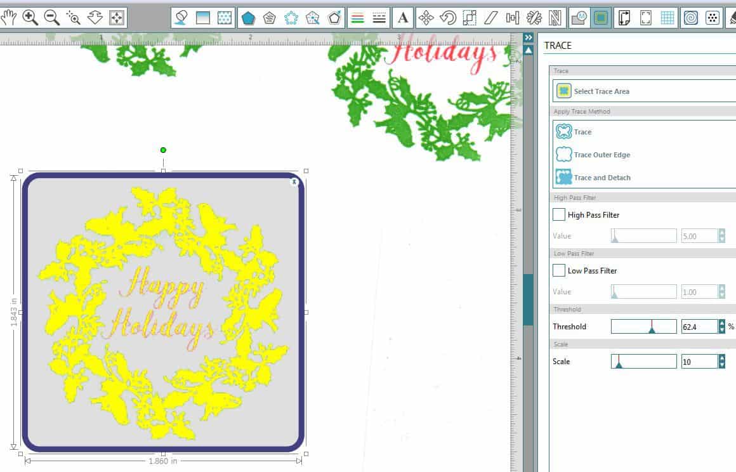The height and width of the screenshot is (472, 736).
Task: Activate the Pan (drag) tool
Action: click(10, 18)
